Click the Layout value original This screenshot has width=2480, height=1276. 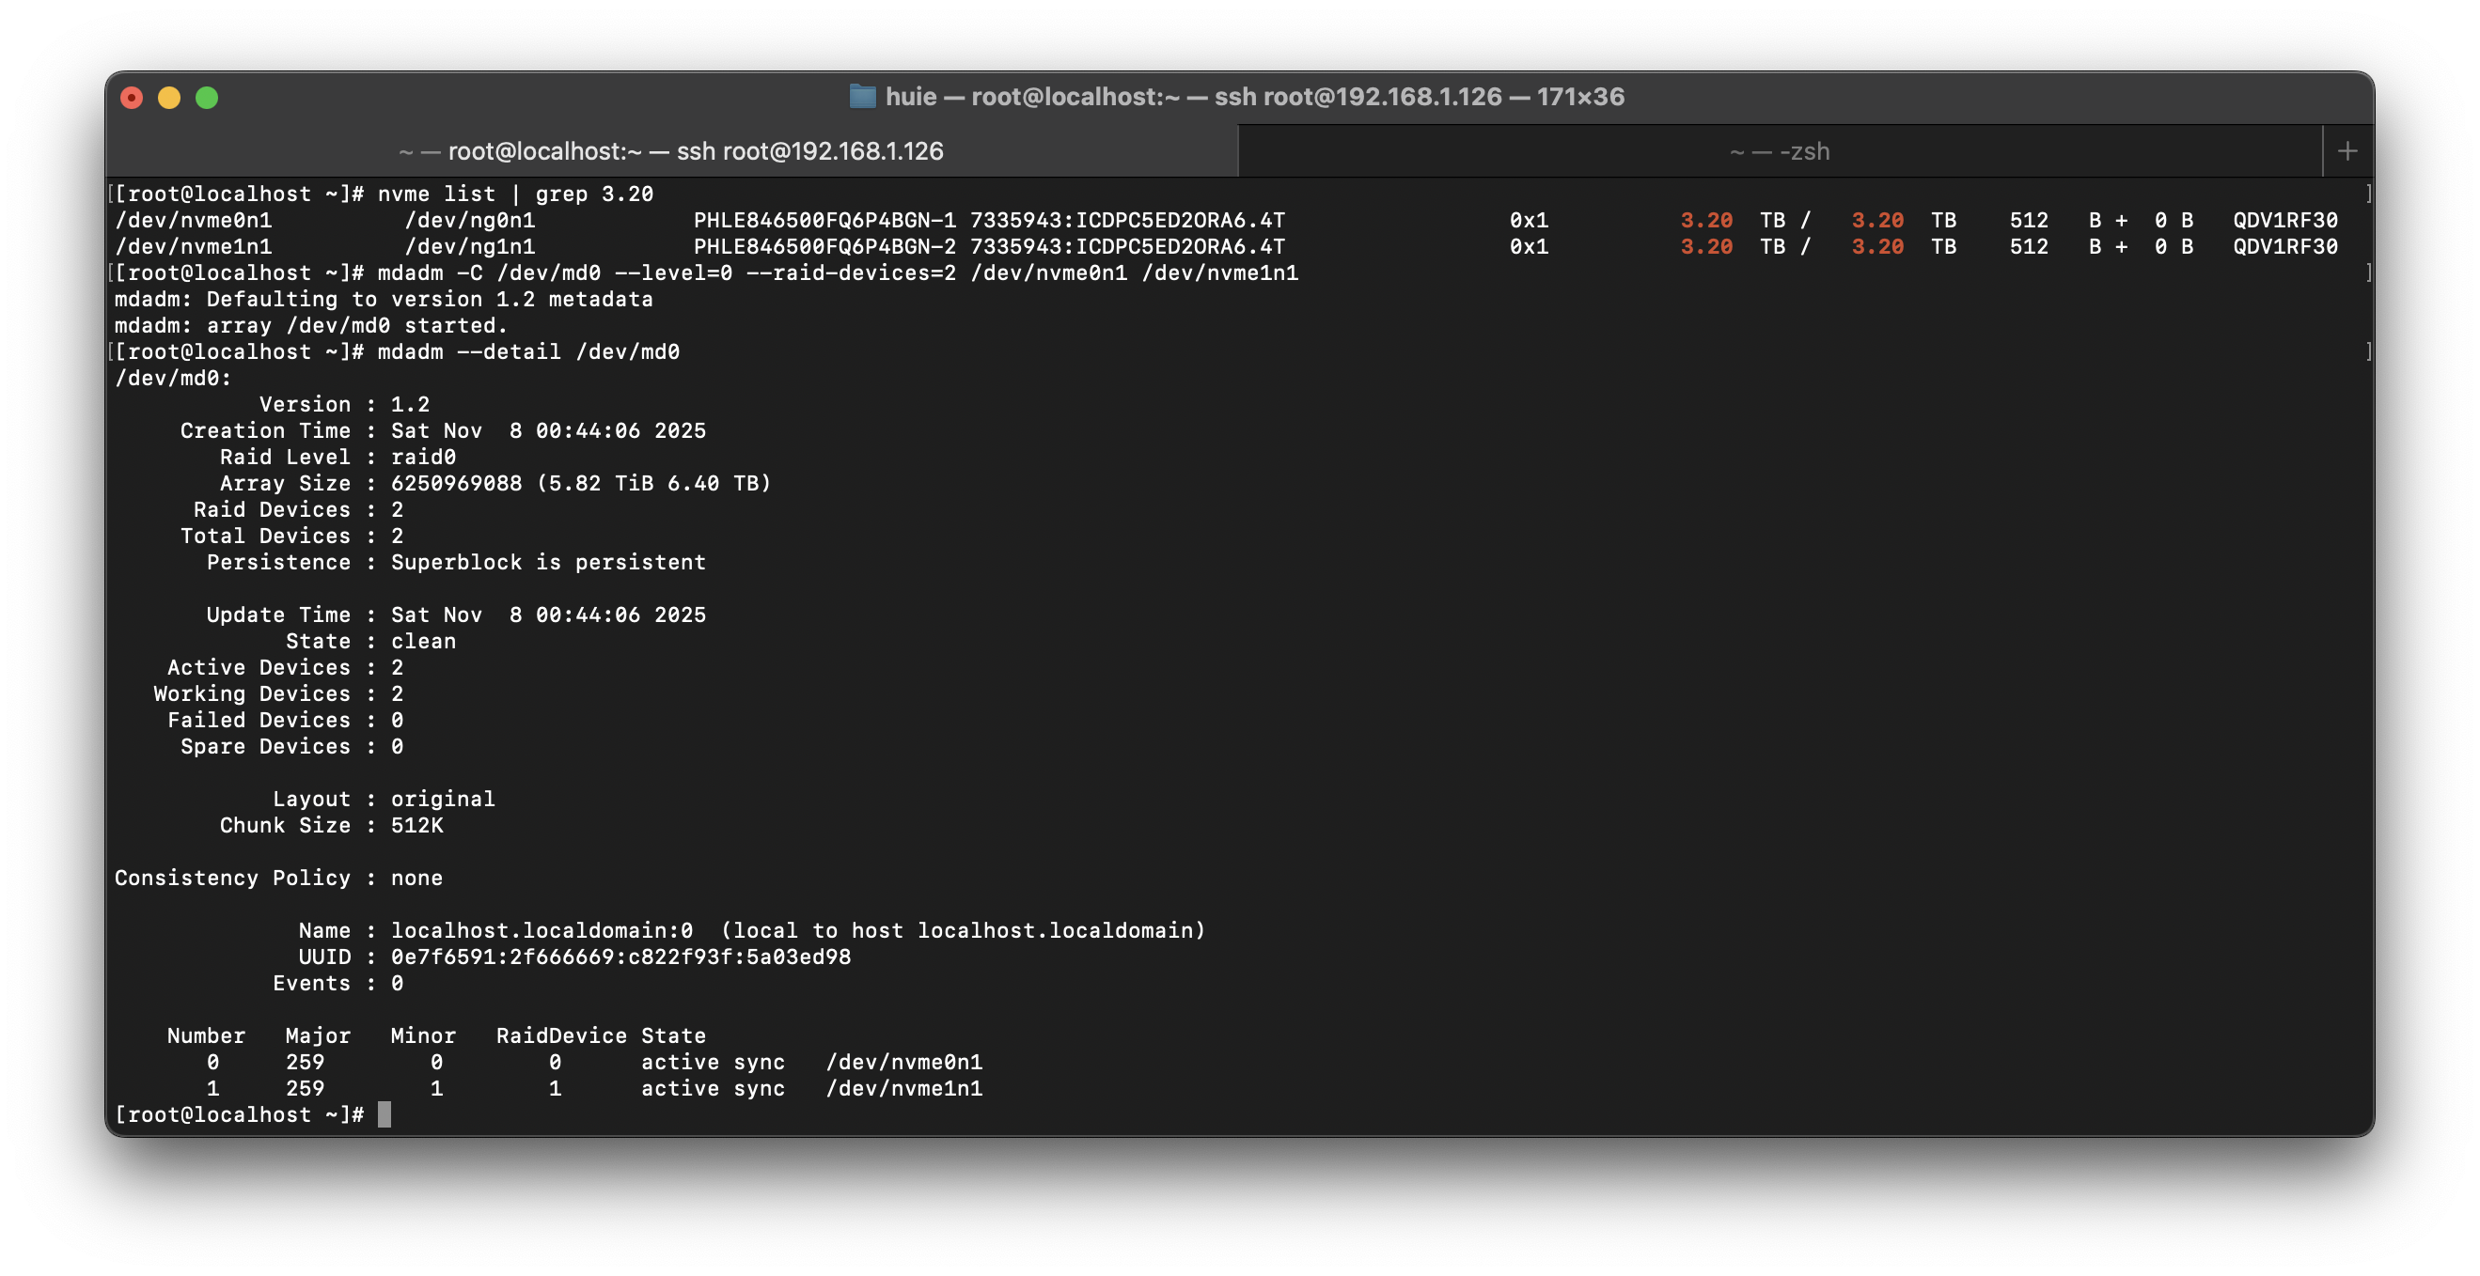[x=443, y=799]
